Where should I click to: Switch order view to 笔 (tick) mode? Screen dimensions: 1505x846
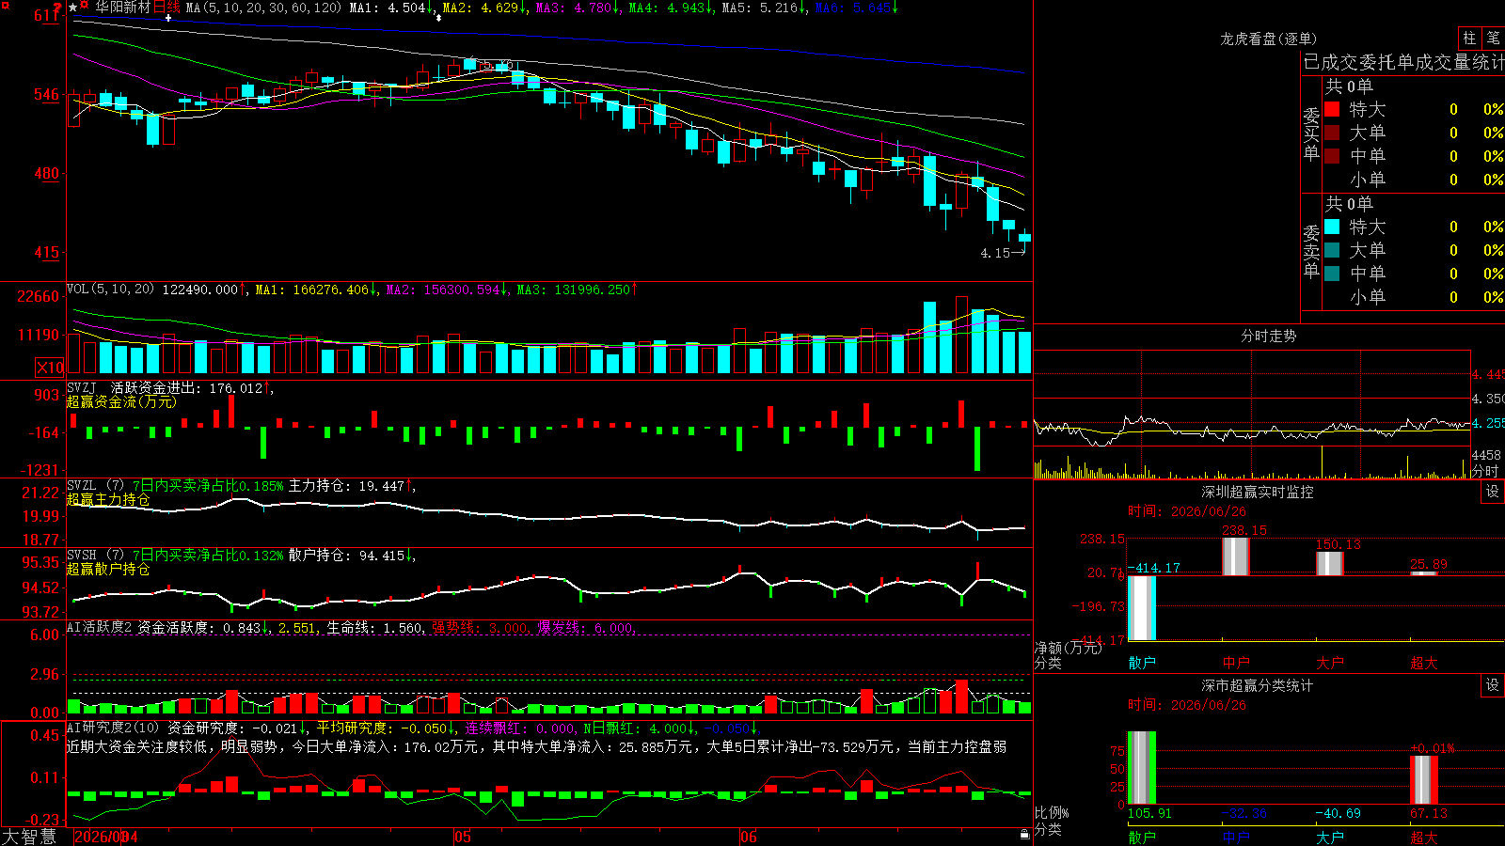tap(1493, 38)
